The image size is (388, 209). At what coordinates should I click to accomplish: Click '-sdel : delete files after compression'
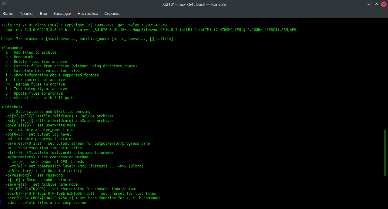[46, 203]
